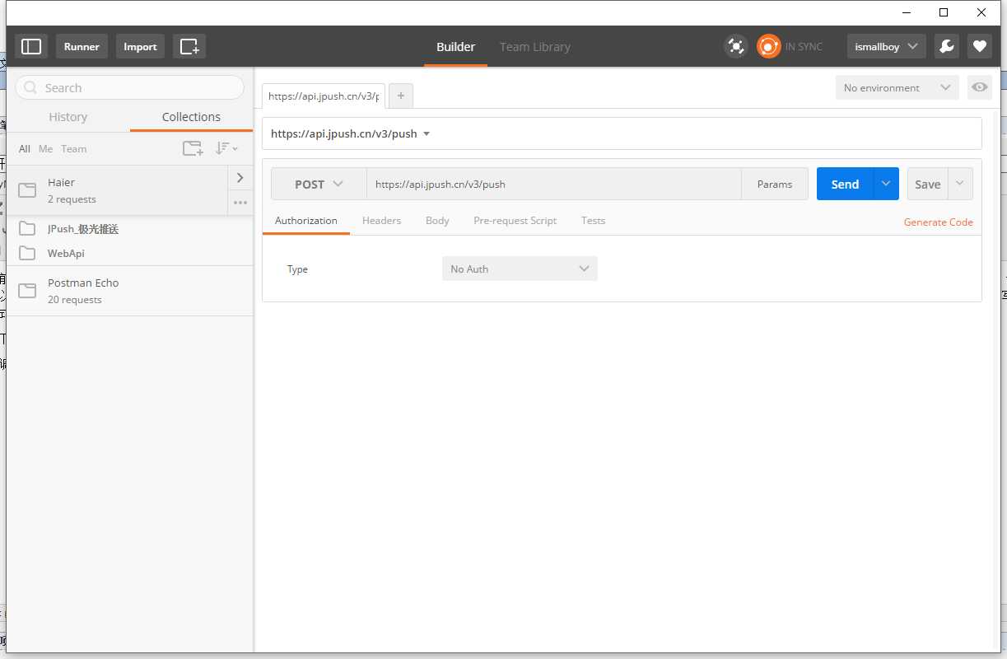Click the heart icon in header
Screen dimensions: 1007x659
[x=979, y=47]
